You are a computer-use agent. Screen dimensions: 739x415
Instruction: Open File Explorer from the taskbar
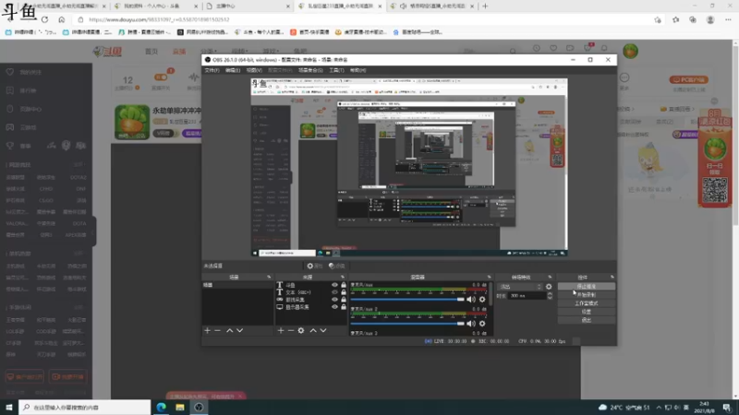point(180,407)
